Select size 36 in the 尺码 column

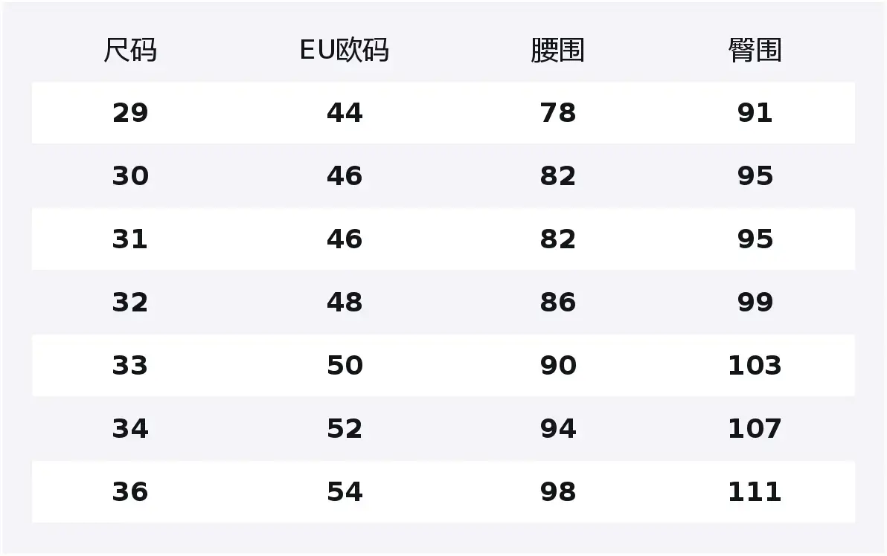tap(130, 492)
